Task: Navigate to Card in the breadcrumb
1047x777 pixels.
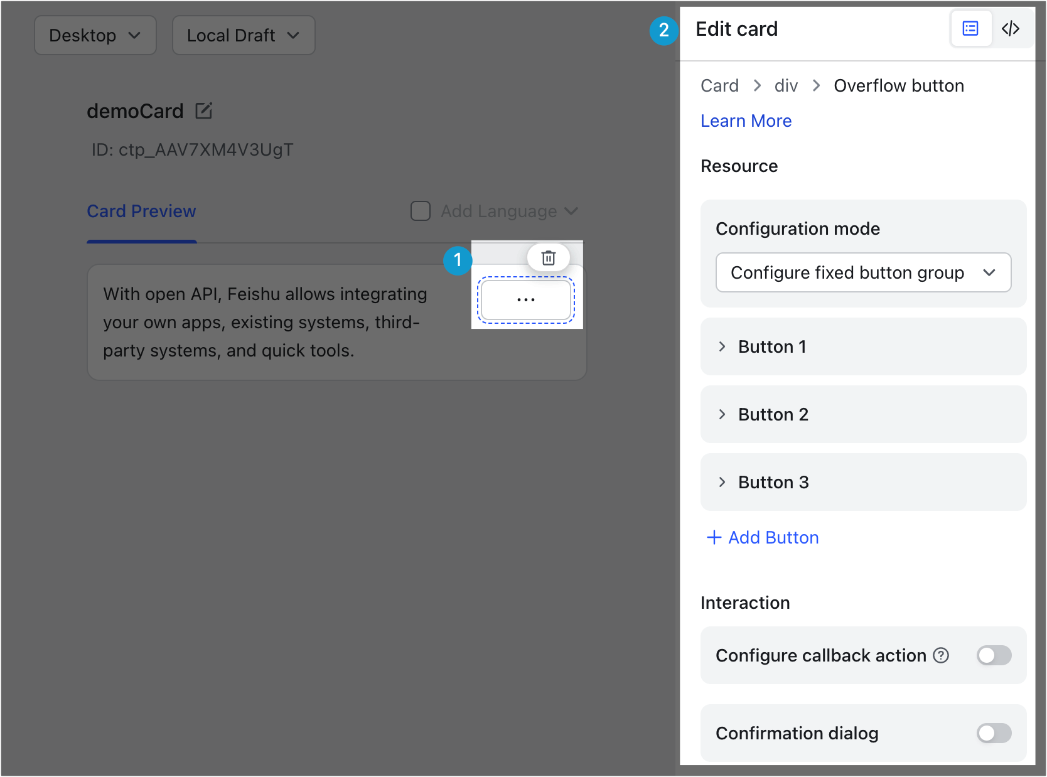Action: click(719, 85)
